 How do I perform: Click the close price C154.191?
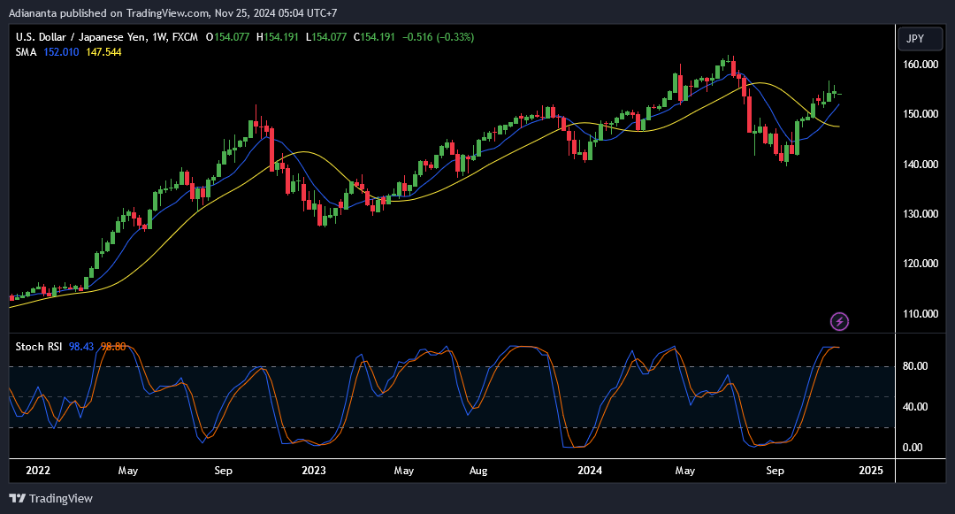pyautogui.click(x=374, y=37)
